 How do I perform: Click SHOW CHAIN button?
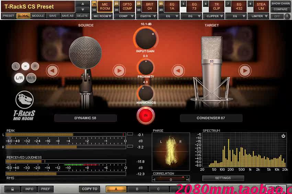click(x=280, y=3)
